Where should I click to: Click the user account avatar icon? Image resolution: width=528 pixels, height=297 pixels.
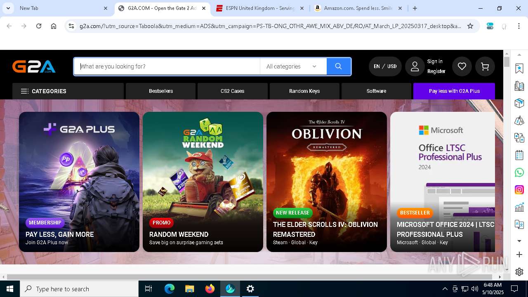tap(415, 66)
